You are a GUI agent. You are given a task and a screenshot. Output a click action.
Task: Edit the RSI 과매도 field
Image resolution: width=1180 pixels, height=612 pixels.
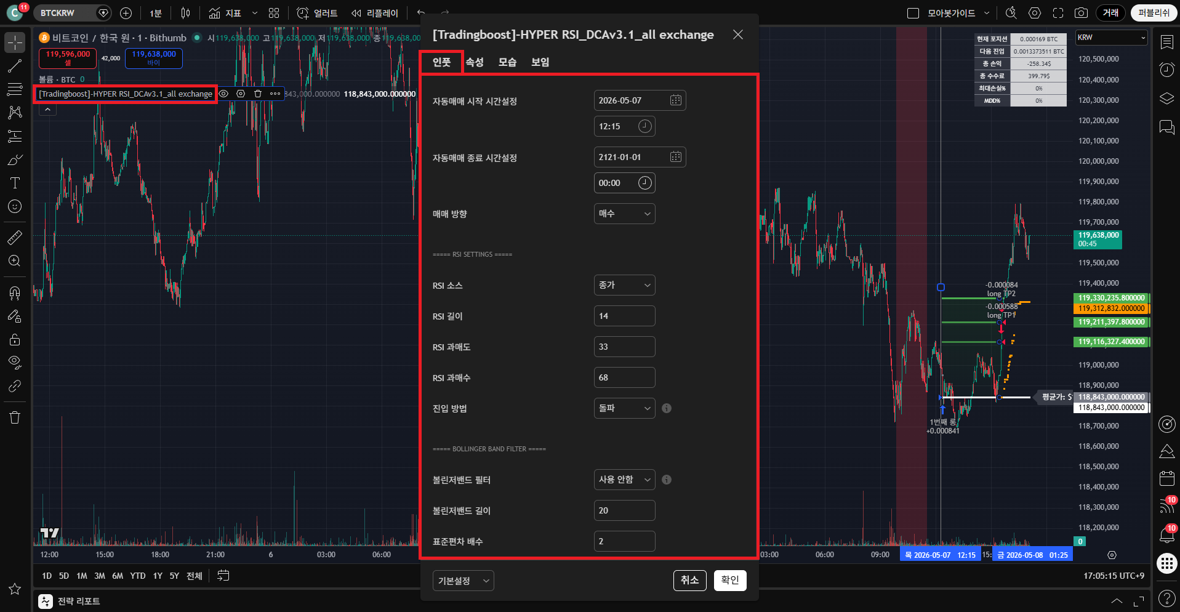pyautogui.click(x=624, y=347)
